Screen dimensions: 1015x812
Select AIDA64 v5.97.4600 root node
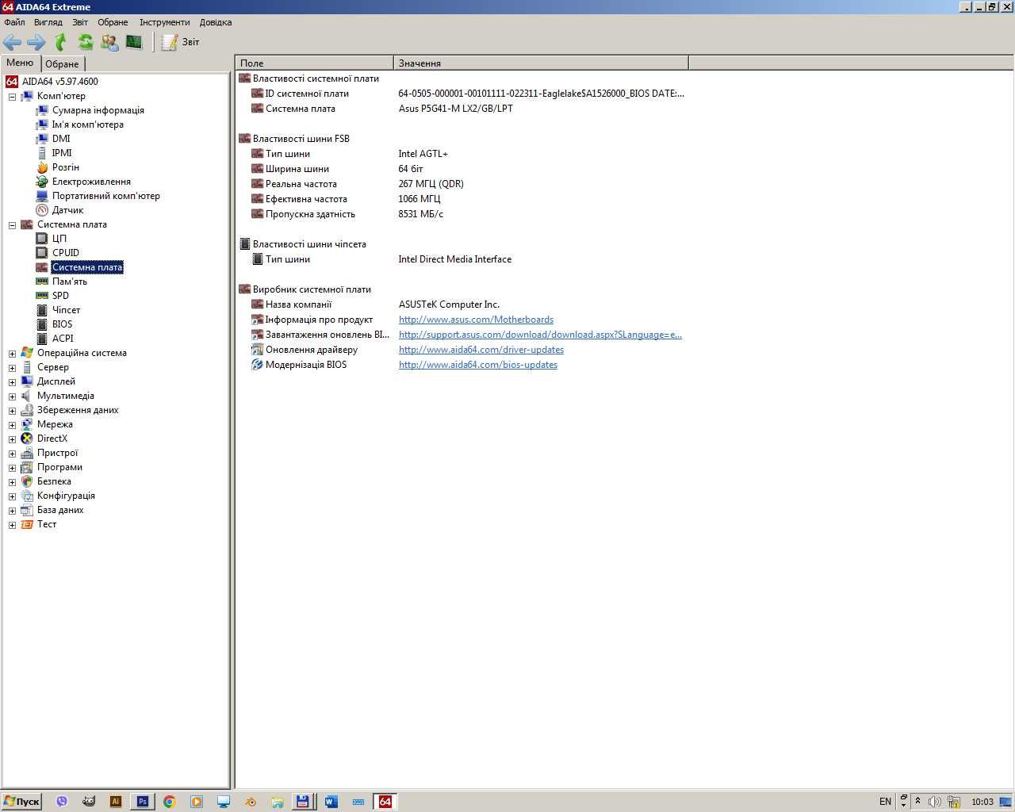pyautogui.click(x=59, y=82)
